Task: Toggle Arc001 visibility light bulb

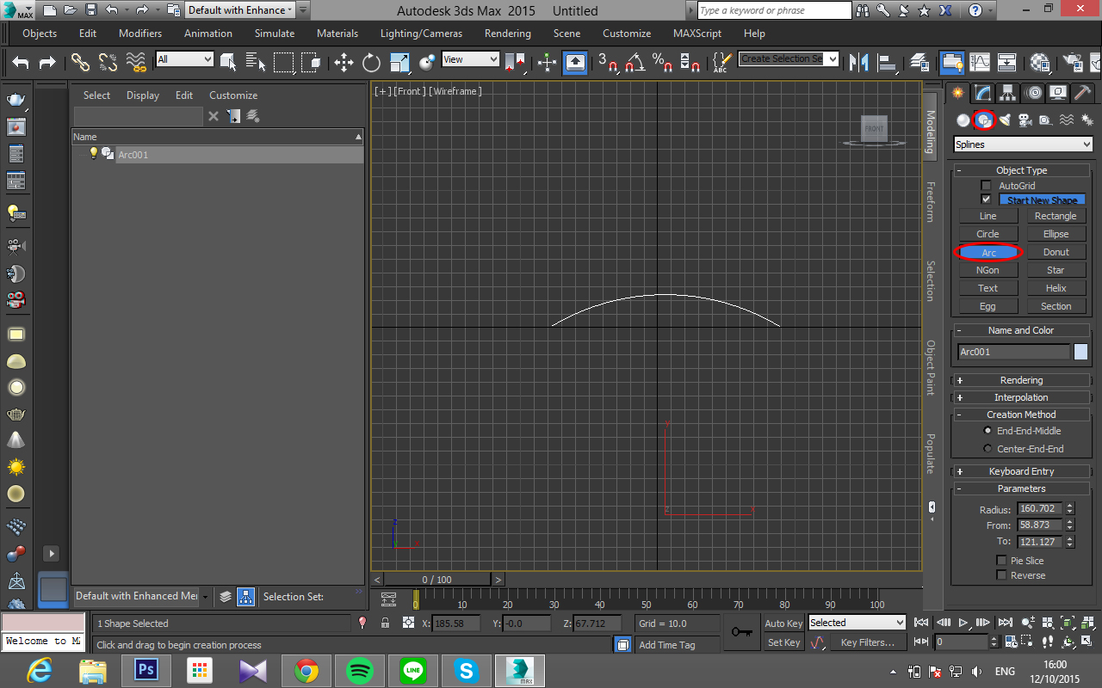Action: (x=94, y=153)
